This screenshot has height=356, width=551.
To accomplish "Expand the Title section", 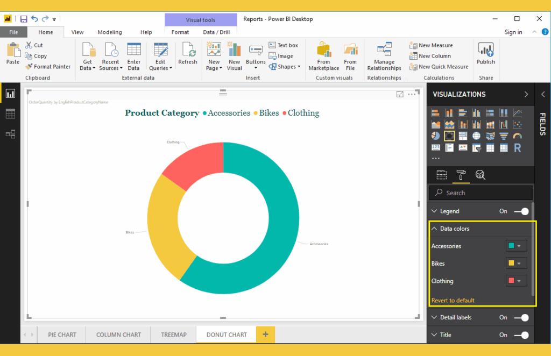I will [434, 334].
